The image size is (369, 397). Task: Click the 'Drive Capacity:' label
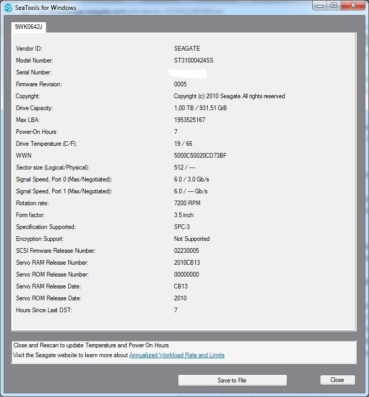35,108
